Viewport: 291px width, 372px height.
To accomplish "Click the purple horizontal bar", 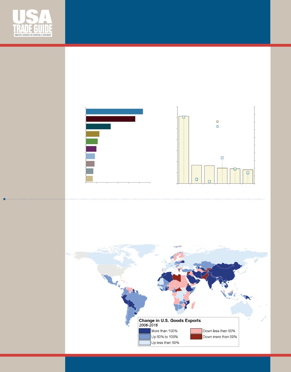I will [x=91, y=149].
